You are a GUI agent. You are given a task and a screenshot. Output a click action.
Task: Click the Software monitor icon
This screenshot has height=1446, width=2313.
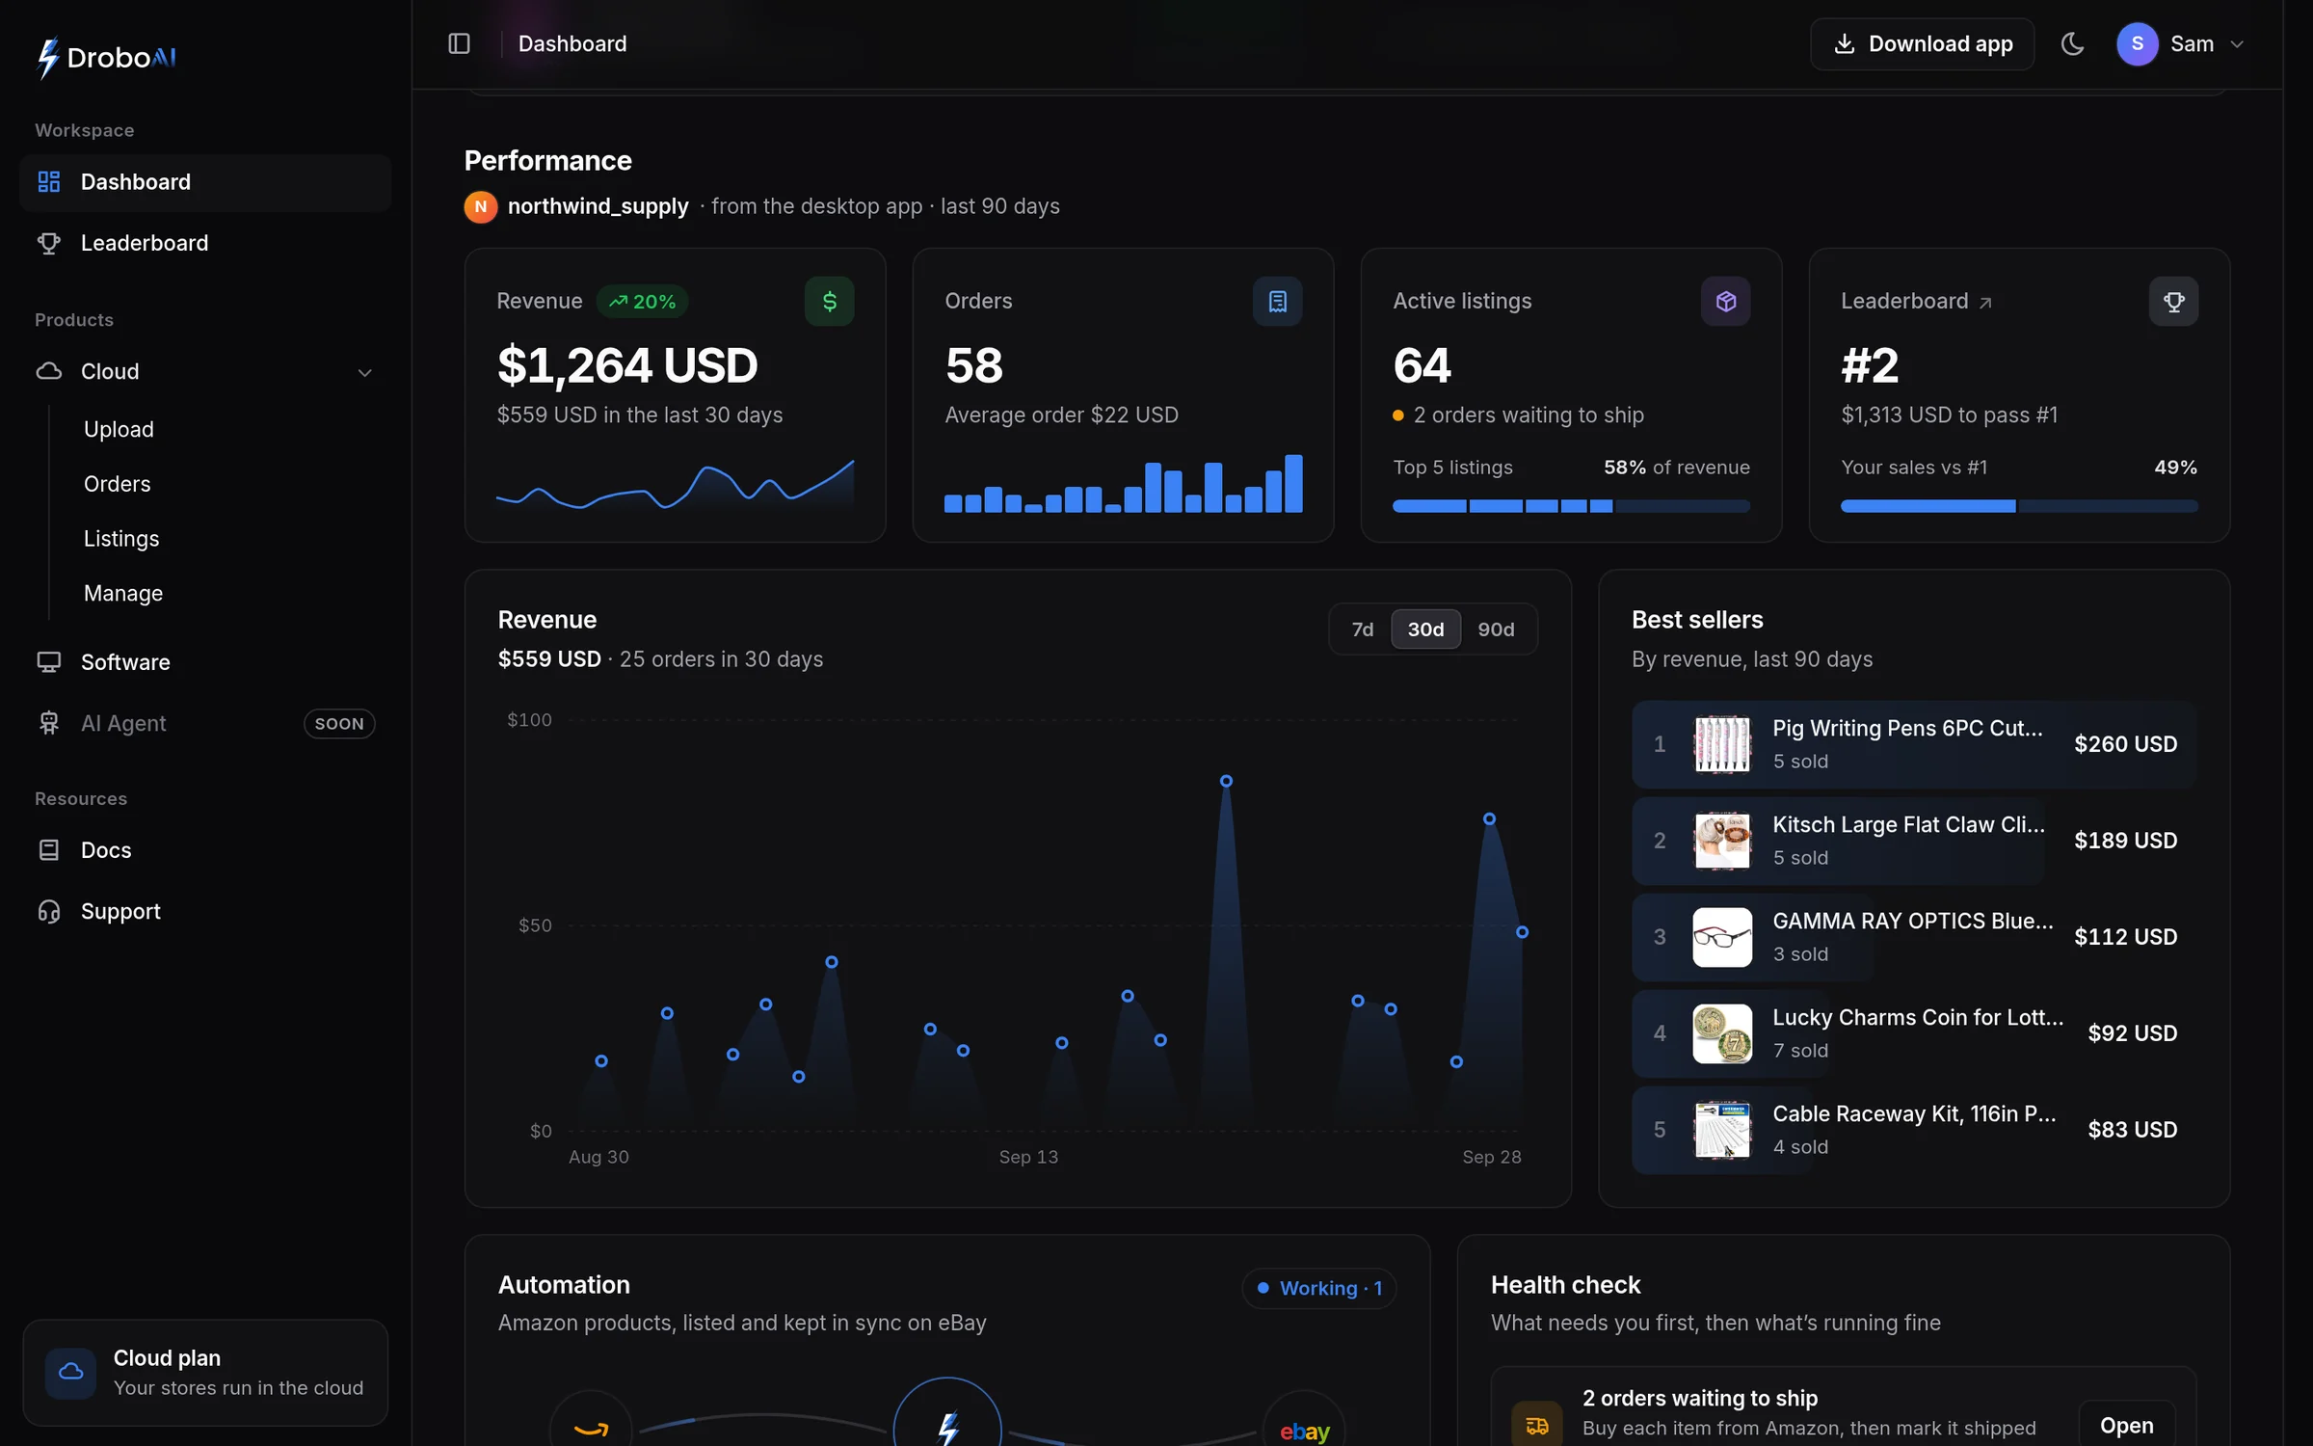click(48, 662)
